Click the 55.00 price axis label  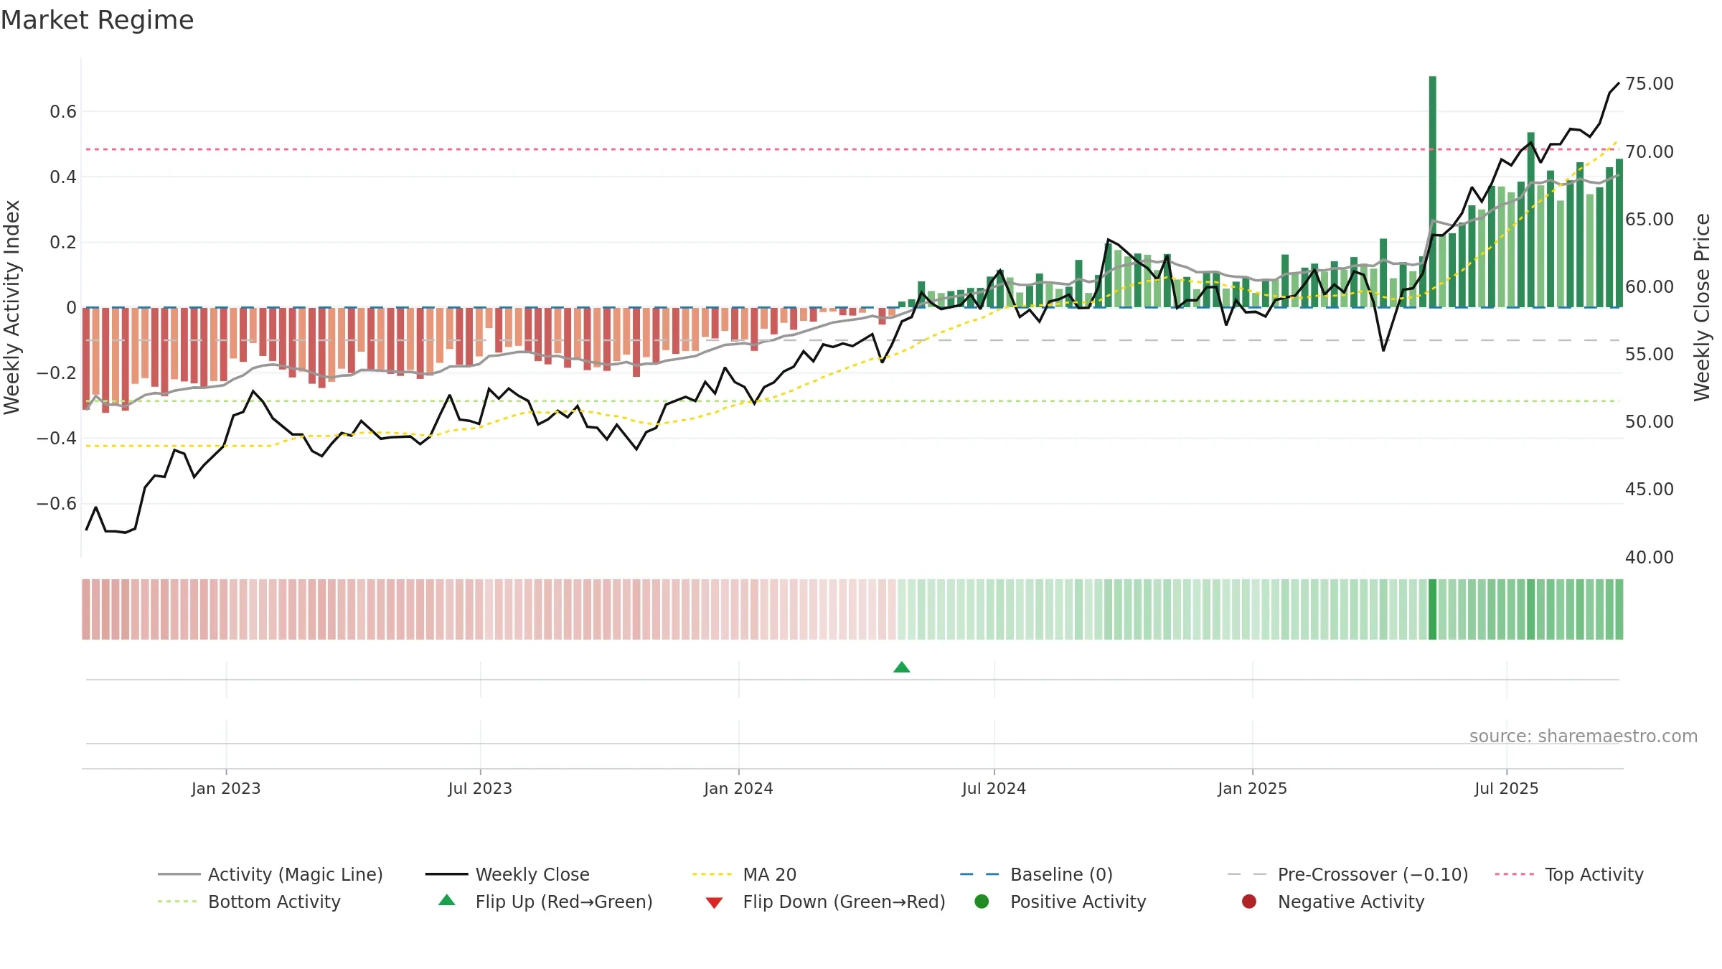[x=1649, y=354]
